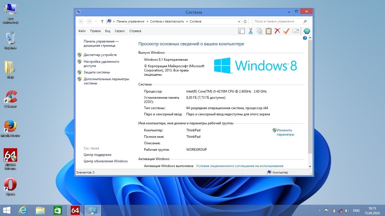The height and width of the screenshot is (216, 385).
Task: Click the Copy toolbar icon
Action: tap(260, 31)
